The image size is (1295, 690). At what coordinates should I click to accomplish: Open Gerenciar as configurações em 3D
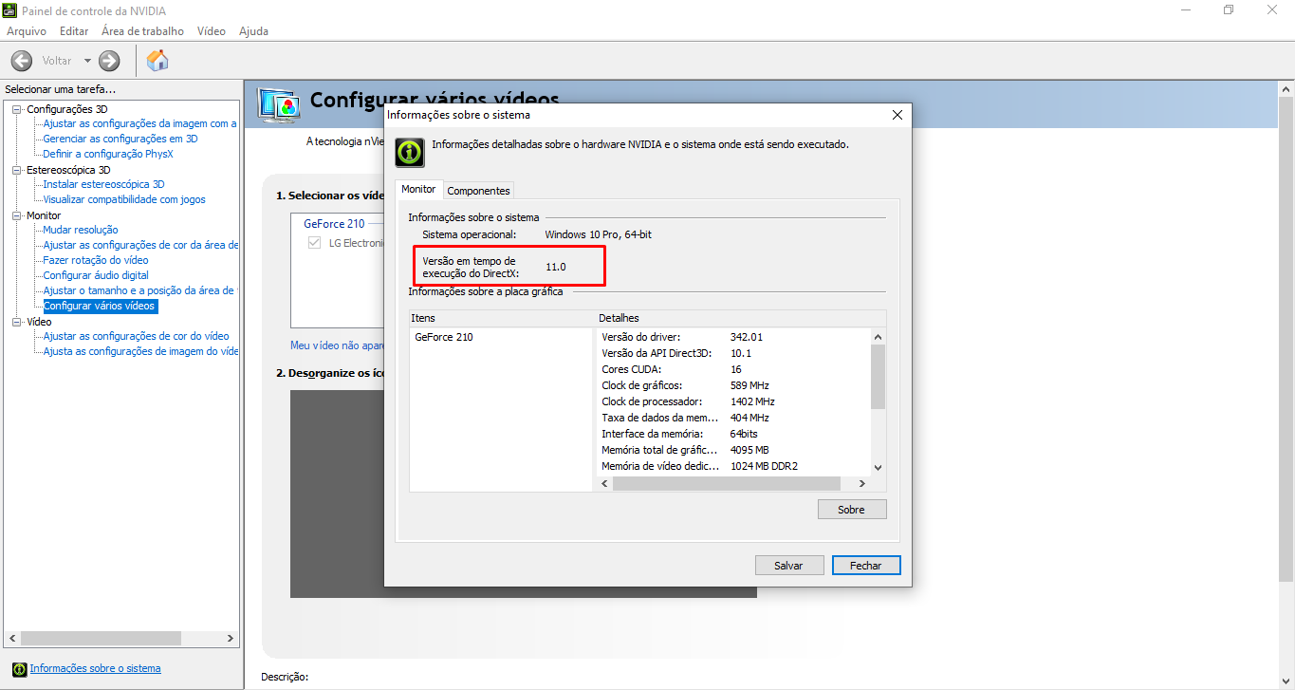point(120,139)
